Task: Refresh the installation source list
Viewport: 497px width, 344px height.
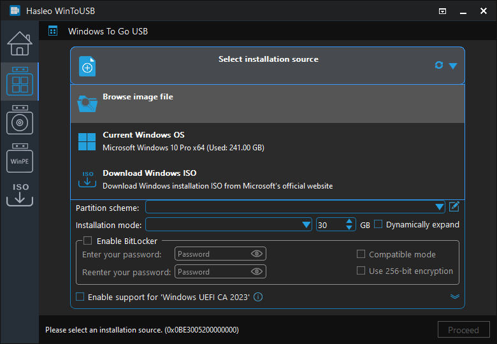Action: pos(438,65)
